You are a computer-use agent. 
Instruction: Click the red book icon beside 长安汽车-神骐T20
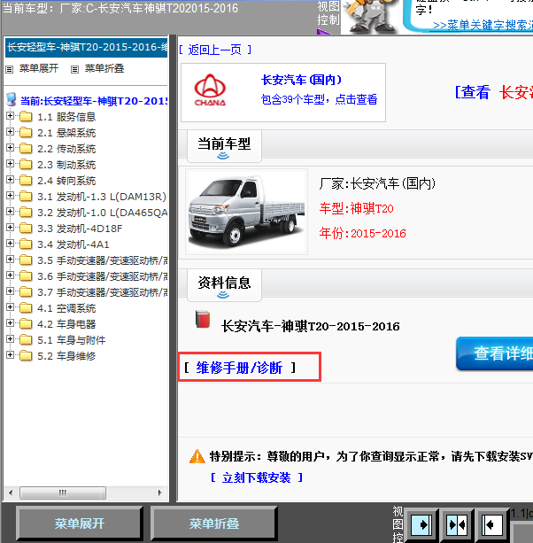pyautogui.click(x=203, y=319)
